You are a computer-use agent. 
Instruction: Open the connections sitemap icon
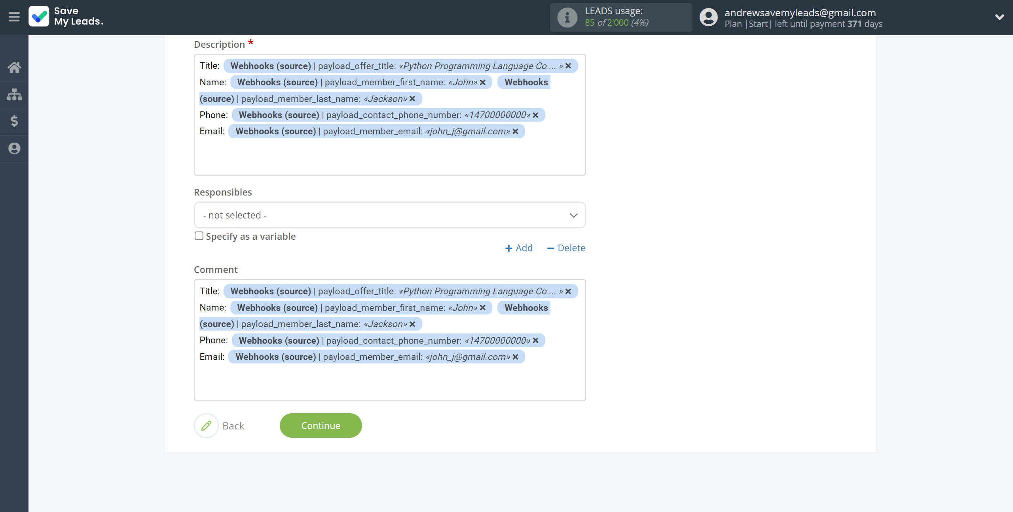[x=14, y=94]
